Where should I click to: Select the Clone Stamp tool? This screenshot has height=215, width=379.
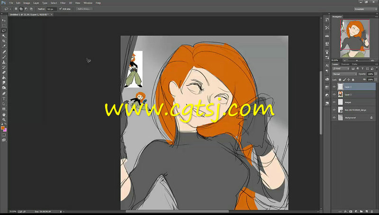point(4,62)
